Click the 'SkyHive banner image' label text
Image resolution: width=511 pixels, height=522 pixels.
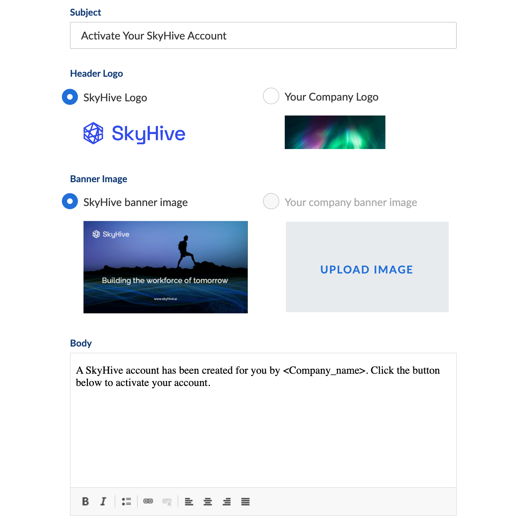(136, 202)
